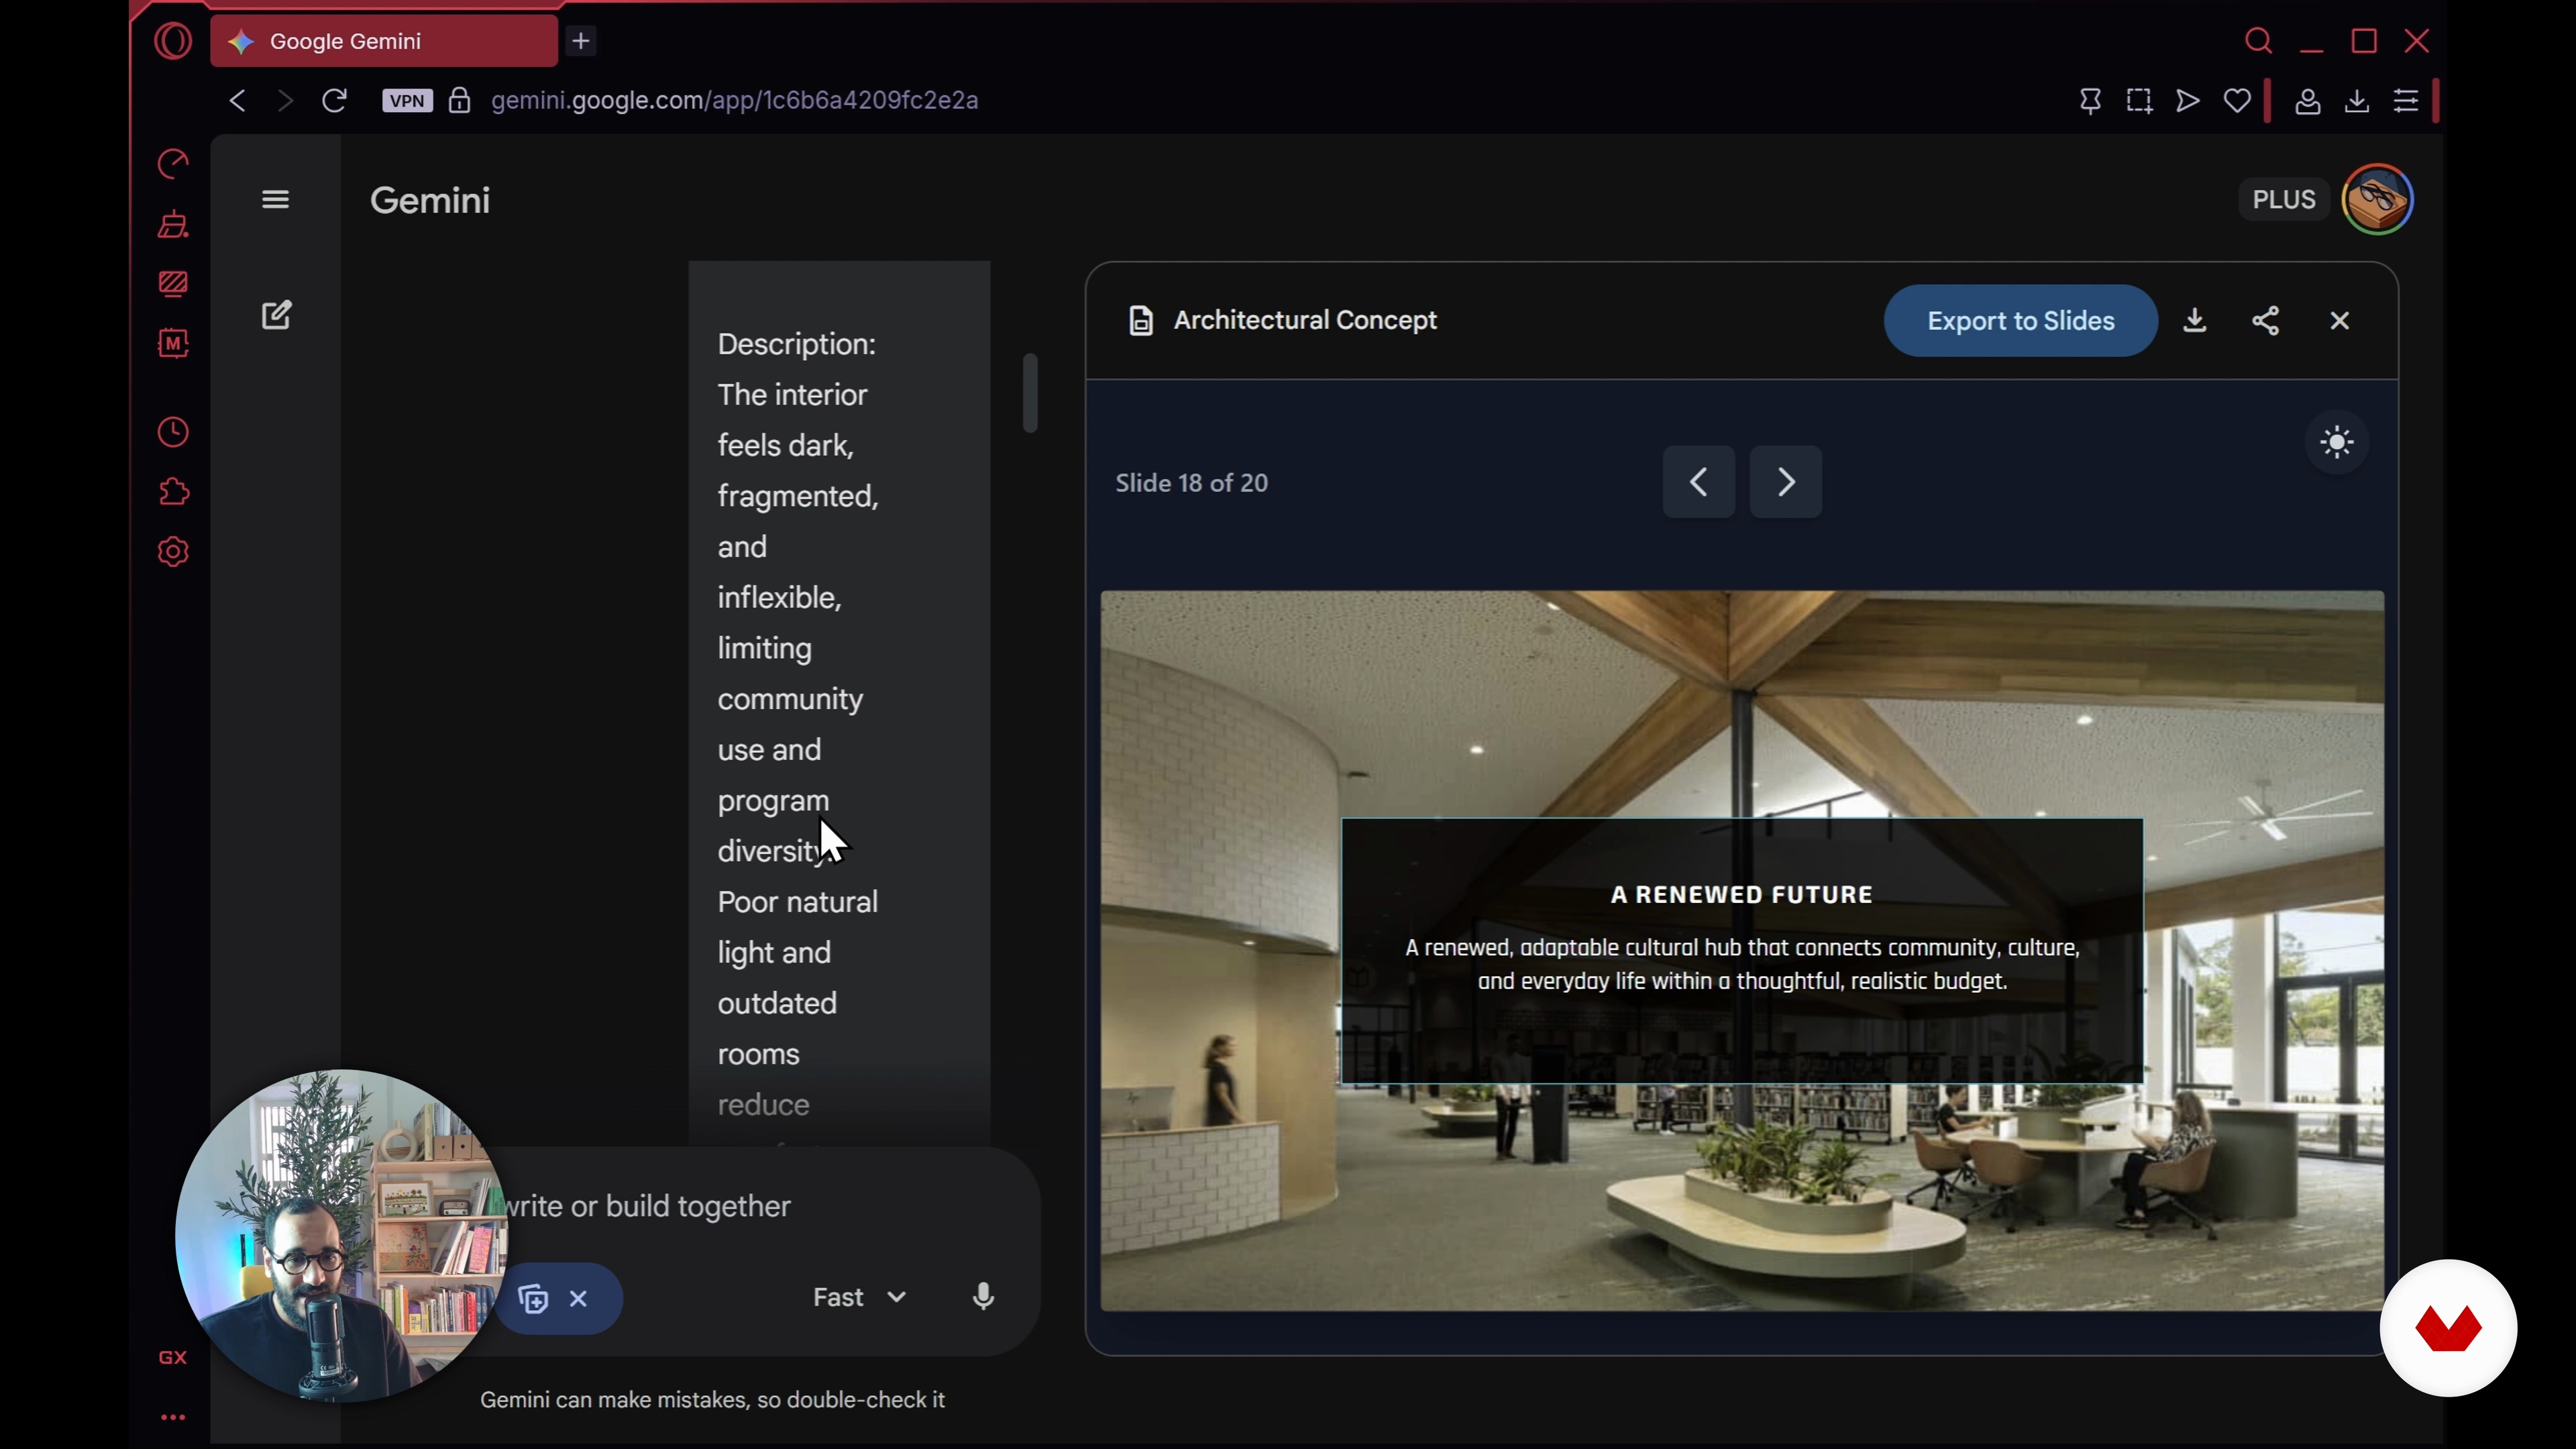Select the Google Gemini browser tab
2576x1449 pixels.
click(x=384, y=41)
